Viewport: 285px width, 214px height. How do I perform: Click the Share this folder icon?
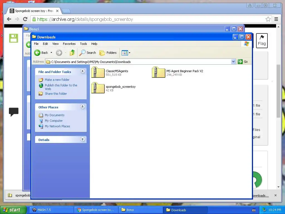41,94
